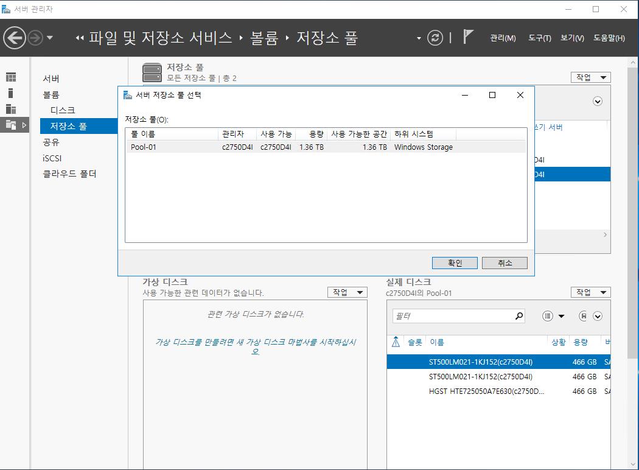
Task: Click the Server Manager title bar icon
Action: click(x=6, y=9)
